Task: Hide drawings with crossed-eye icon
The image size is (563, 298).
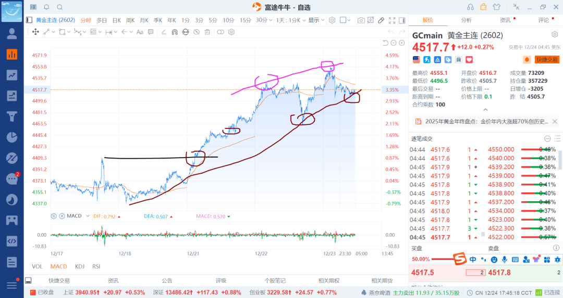Action: click(197, 32)
